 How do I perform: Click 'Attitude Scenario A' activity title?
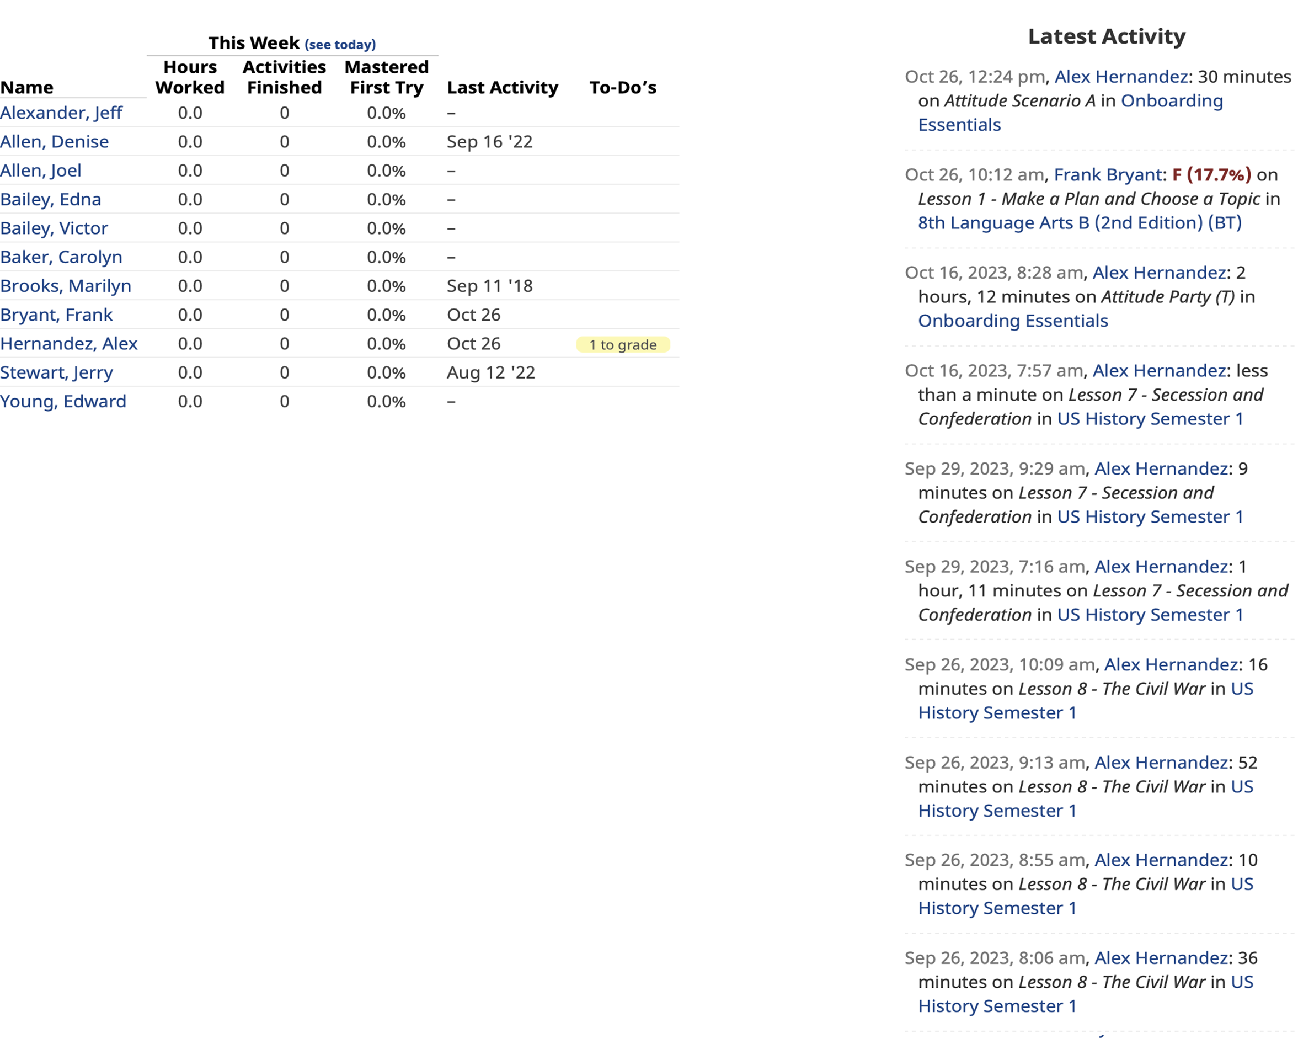1020,101
